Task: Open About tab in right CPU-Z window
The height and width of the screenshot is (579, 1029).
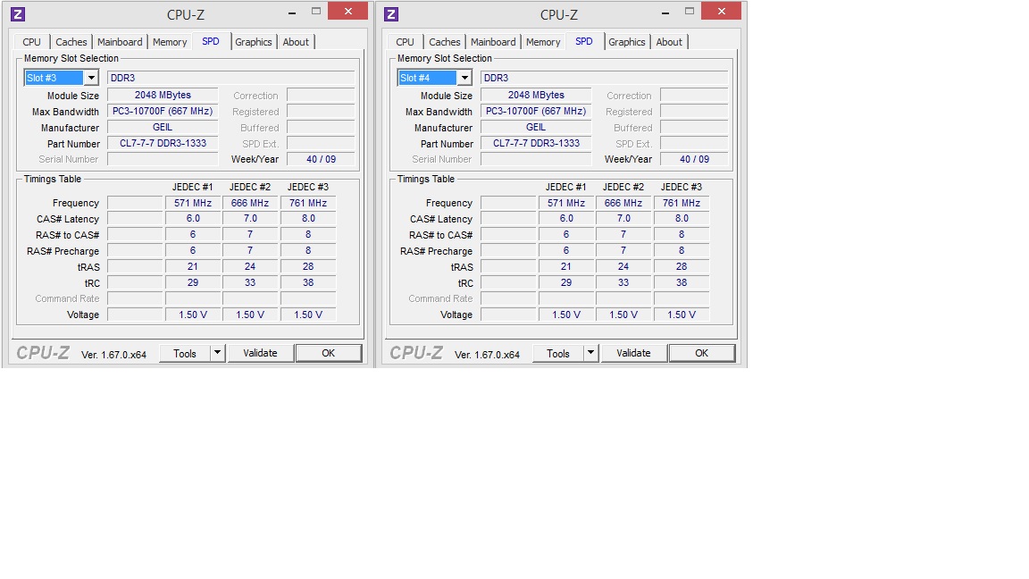Action: tap(669, 42)
